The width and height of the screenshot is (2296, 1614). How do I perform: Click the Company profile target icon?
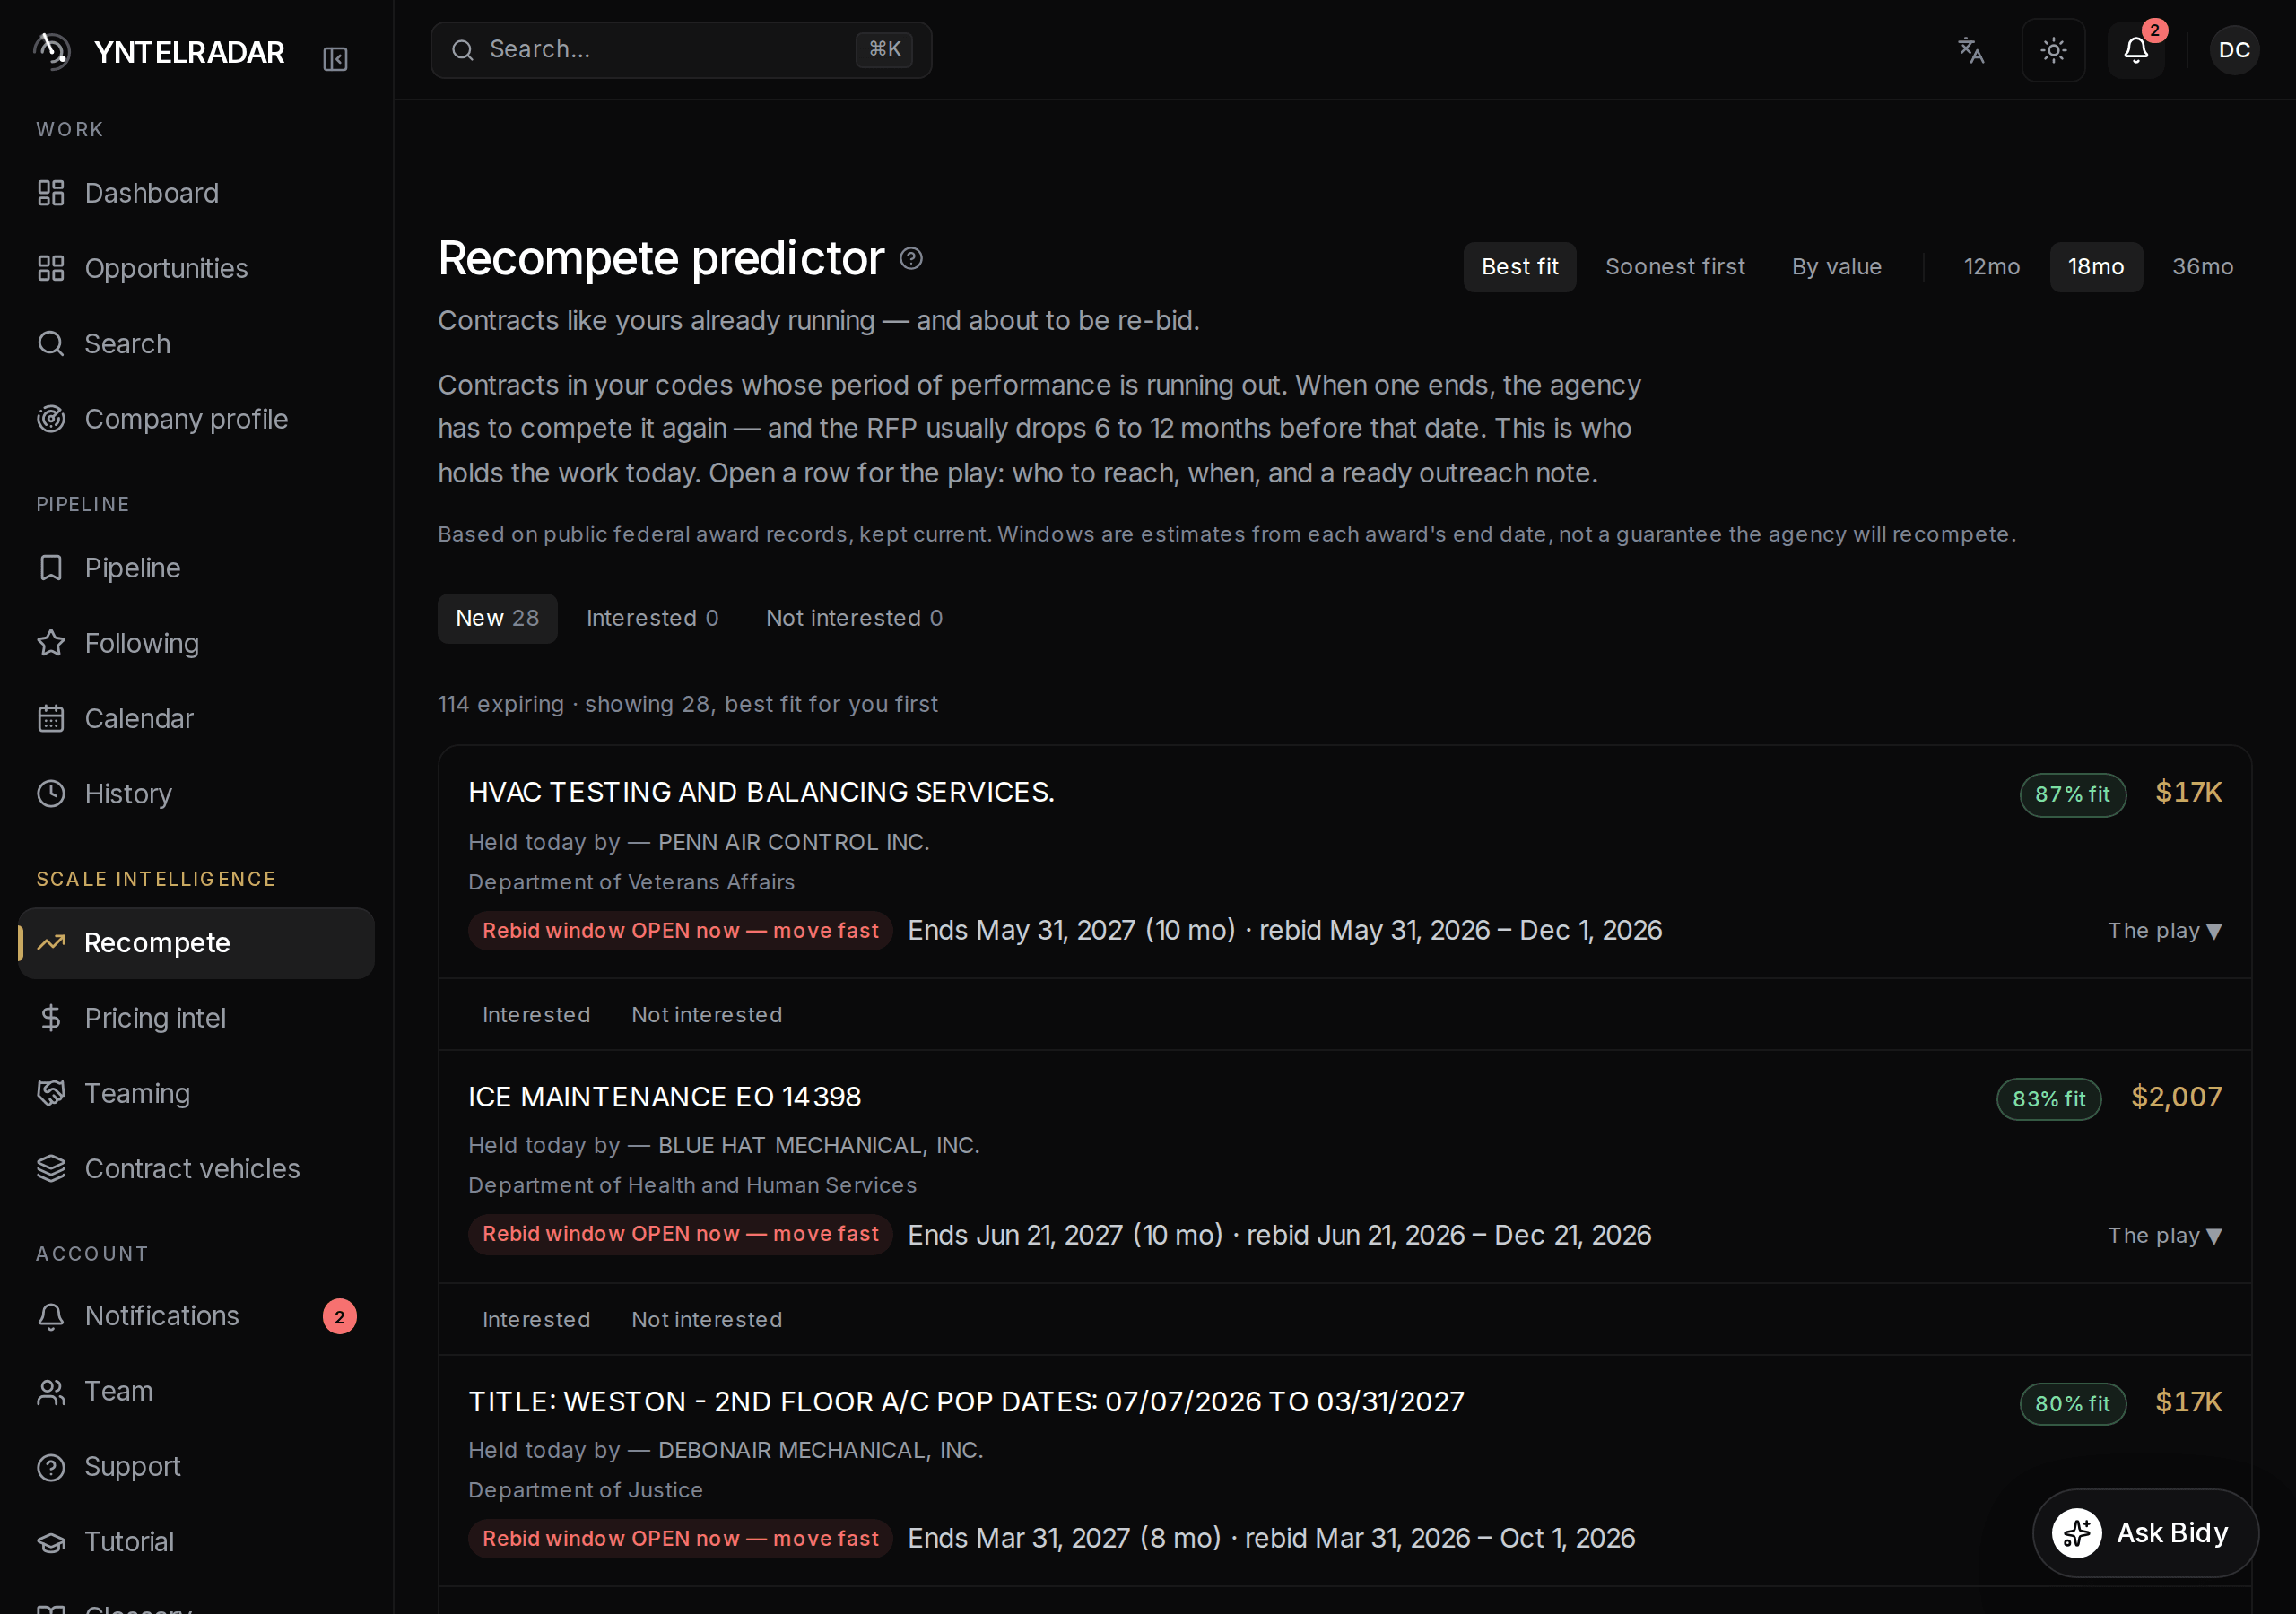tap(51, 419)
